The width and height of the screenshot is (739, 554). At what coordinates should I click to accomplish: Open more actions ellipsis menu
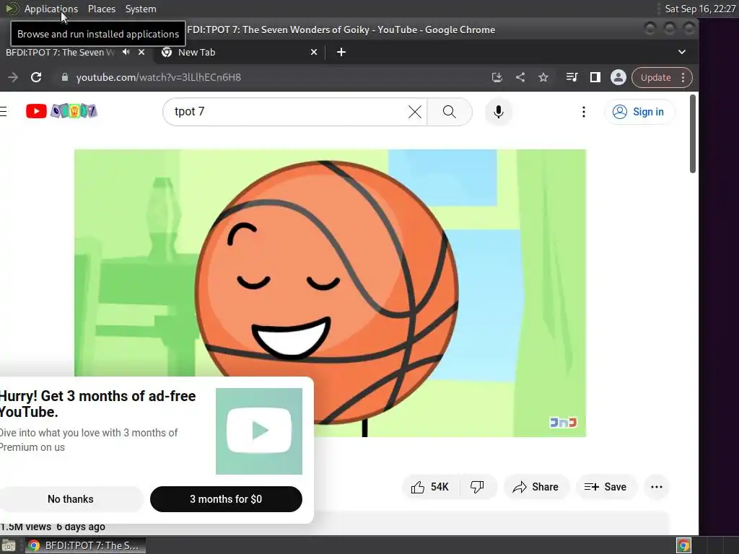click(x=657, y=487)
